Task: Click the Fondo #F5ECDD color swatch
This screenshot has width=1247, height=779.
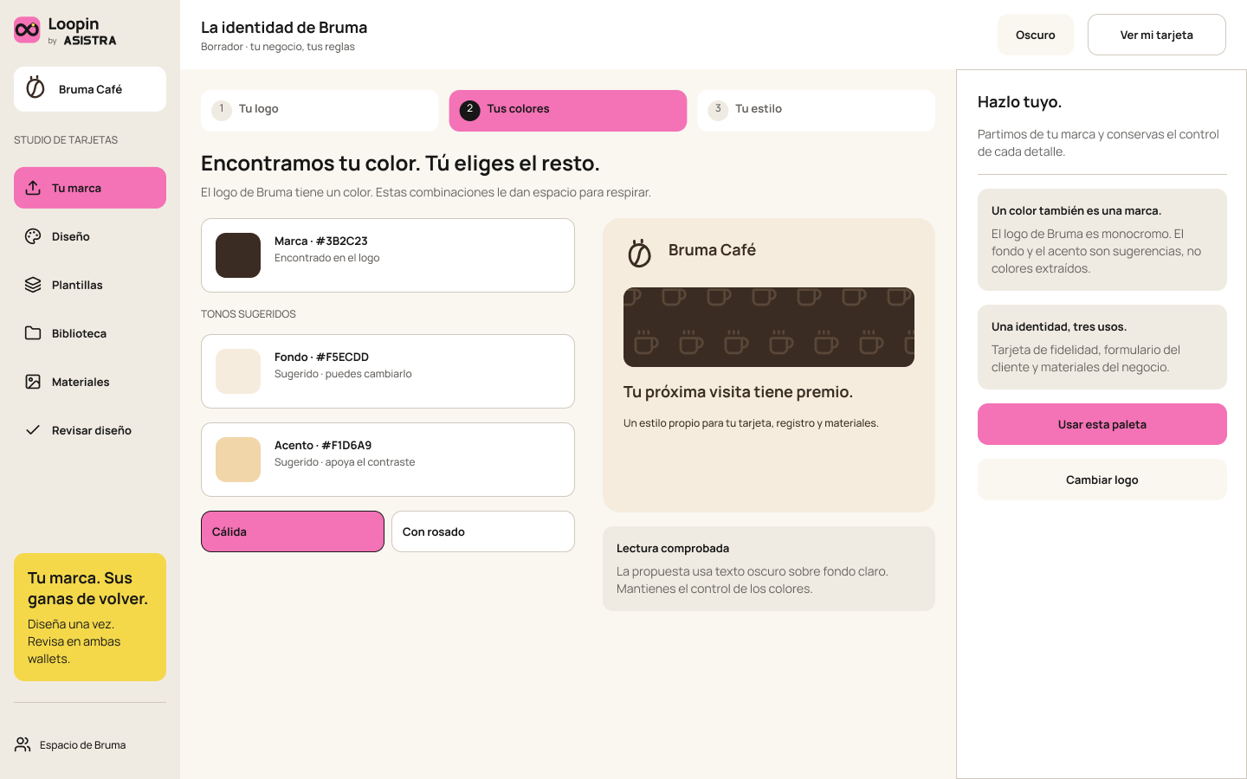Action: coord(238,371)
